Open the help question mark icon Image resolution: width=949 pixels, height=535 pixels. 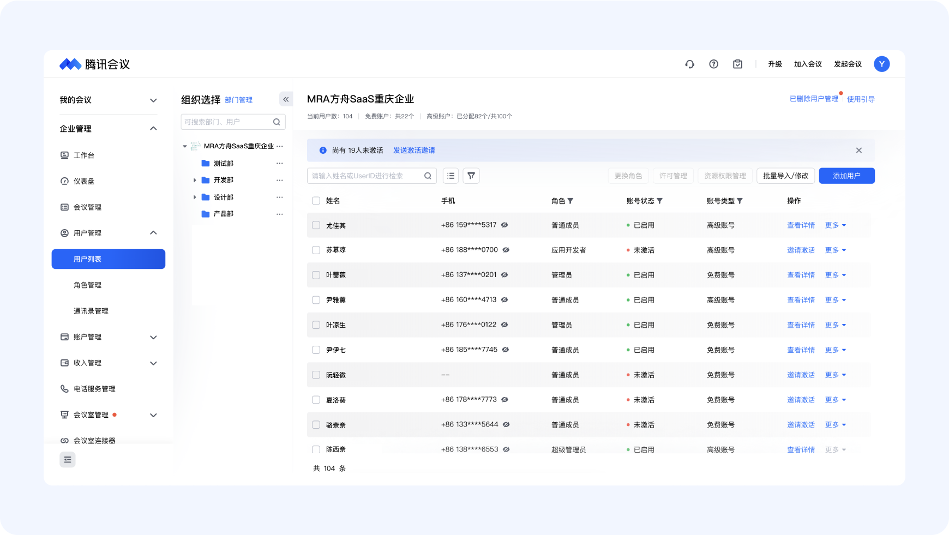(x=713, y=64)
